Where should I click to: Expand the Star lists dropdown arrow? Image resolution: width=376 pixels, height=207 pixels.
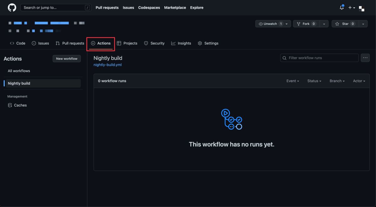pyautogui.click(x=363, y=24)
